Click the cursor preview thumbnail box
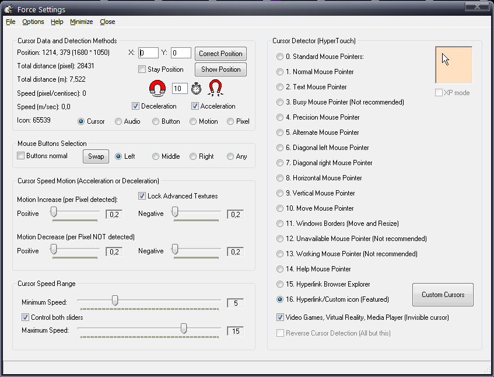Image resolution: width=494 pixels, height=377 pixels. (x=454, y=65)
